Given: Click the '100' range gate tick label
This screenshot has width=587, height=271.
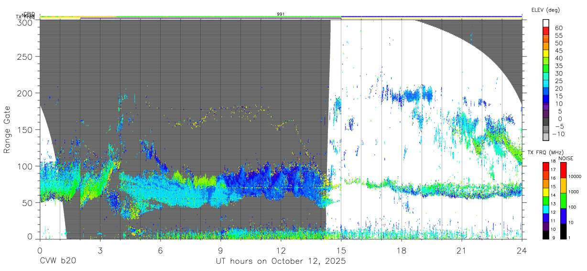Looking at the screenshot, I should [x=24, y=166].
